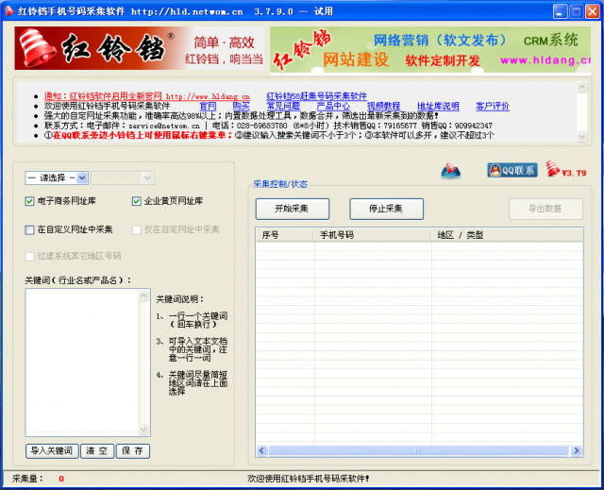Viewport: 604px width, 490px height.
Task: Click keyword box scroll up arrow
Action: [x=143, y=296]
